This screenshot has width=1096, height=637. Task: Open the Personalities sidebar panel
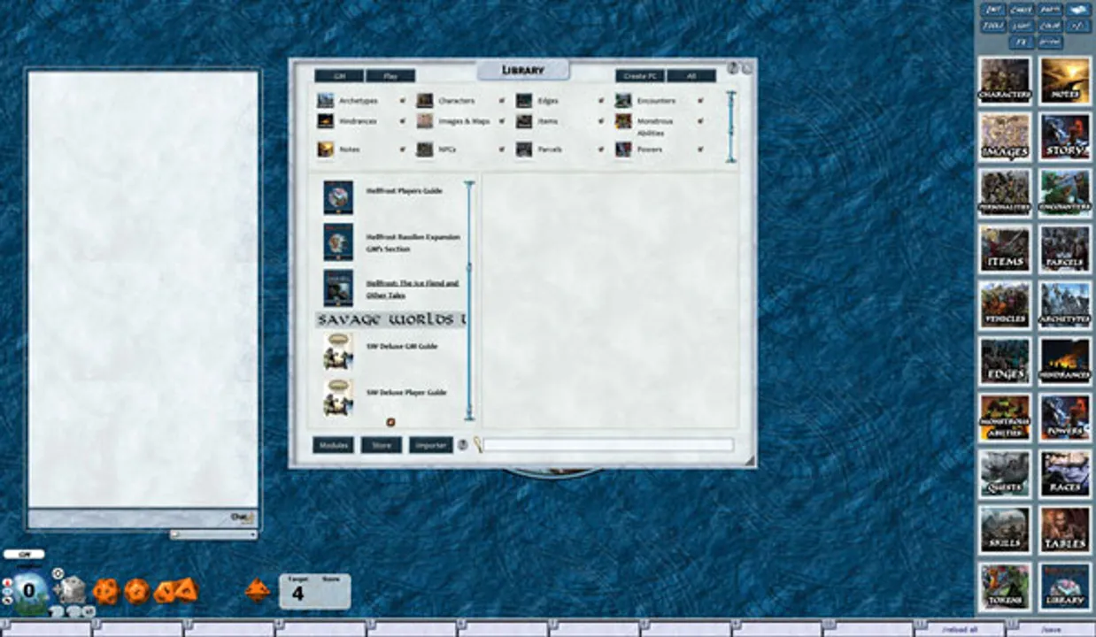[1005, 192]
